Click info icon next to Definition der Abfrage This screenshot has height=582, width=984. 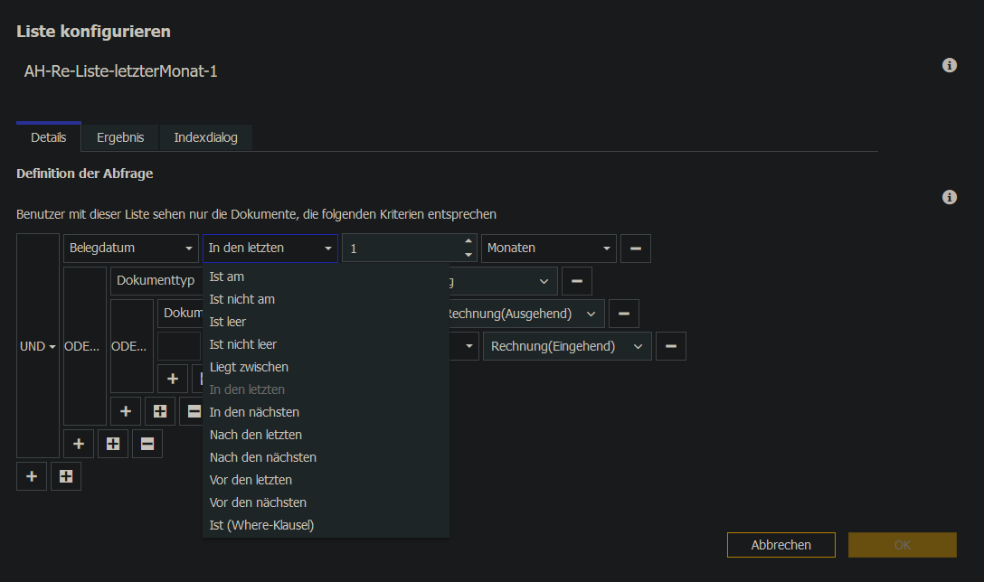[x=950, y=197]
